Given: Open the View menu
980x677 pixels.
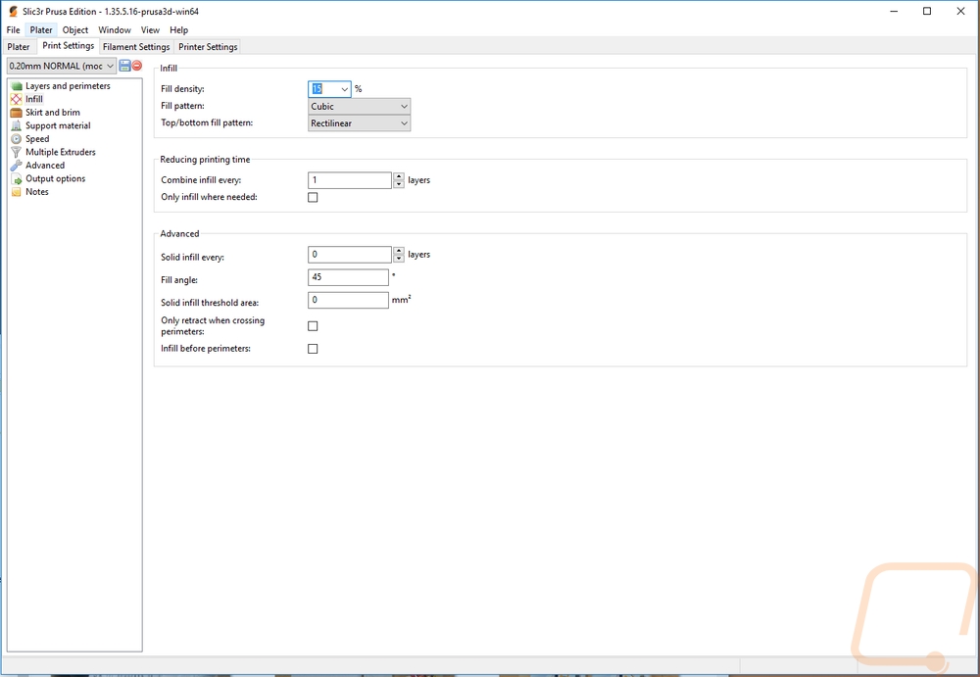Looking at the screenshot, I should [150, 30].
